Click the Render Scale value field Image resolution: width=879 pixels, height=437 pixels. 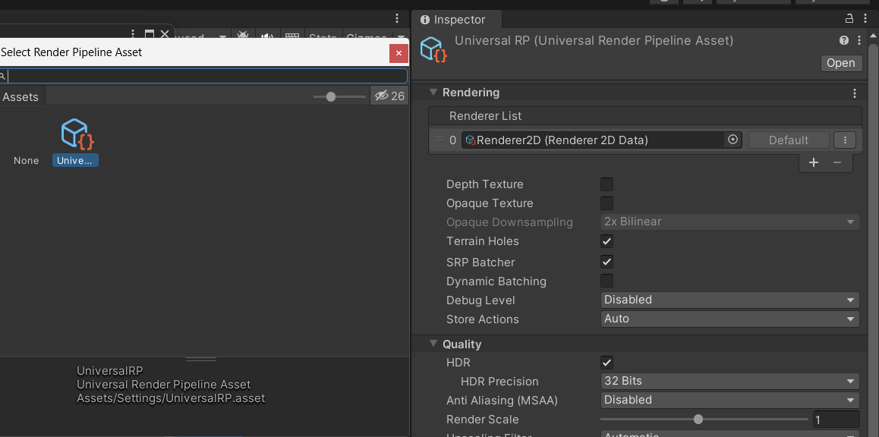(x=836, y=420)
